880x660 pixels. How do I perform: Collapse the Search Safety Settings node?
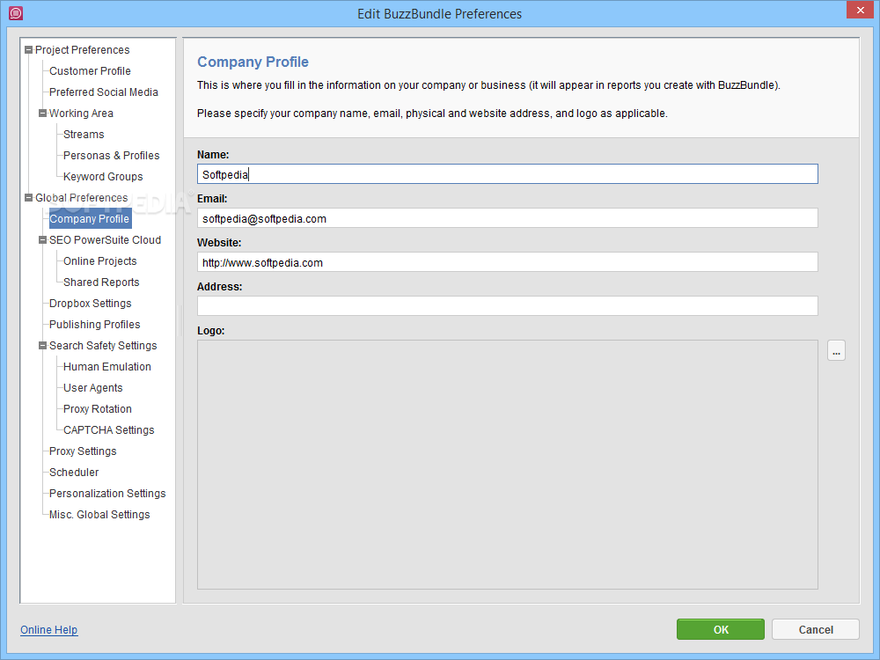(42, 346)
